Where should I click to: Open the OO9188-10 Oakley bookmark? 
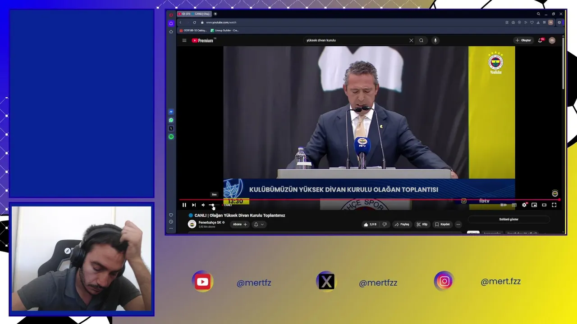[x=193, y=31]
